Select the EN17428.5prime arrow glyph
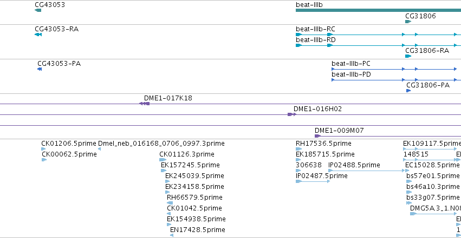The width and height of the screenshot is (461, 238). pyautogui.click(x=172, y=235)
